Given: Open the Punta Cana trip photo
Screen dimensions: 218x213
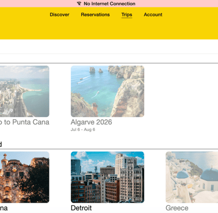Looking at the screenshot, I should pos(24,91).
